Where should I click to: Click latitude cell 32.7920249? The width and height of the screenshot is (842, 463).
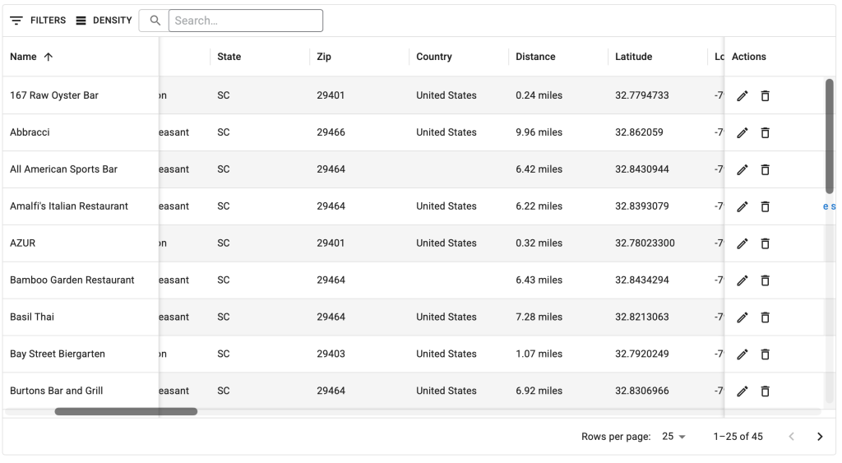point(658,354)
